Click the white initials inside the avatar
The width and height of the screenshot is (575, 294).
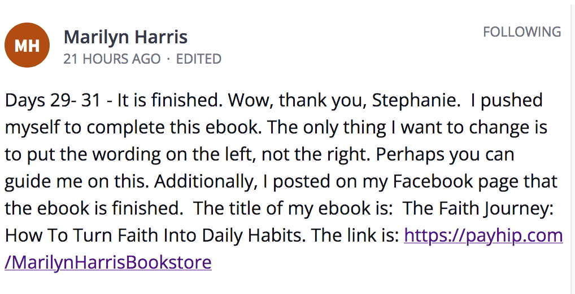(27, 46)
